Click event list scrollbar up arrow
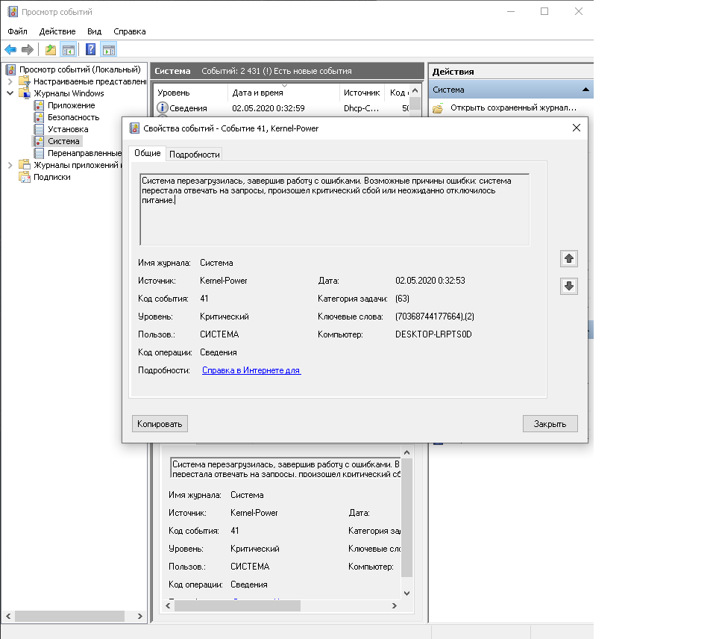This screenshot has width=716, height=639. click(x=415, y=90)
